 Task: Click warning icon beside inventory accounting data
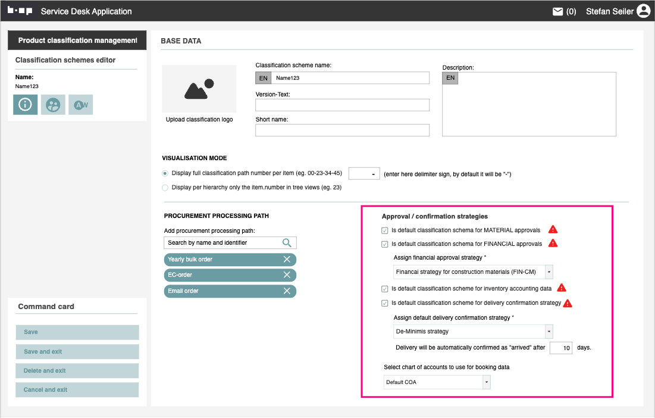coord(562,288)
